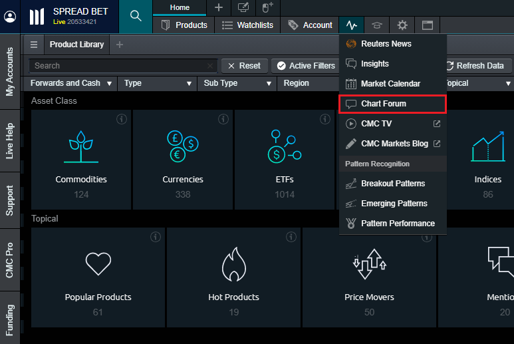Image resolution: width=514 pixels, height=344 pixels.
Task: Expand the Sub Type filter dropdown
Action: point(237,83)
